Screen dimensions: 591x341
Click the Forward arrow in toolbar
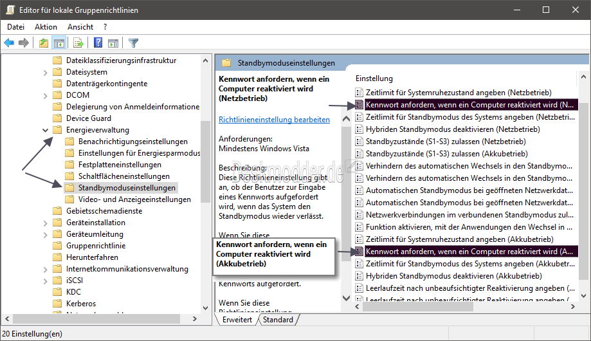24,43
